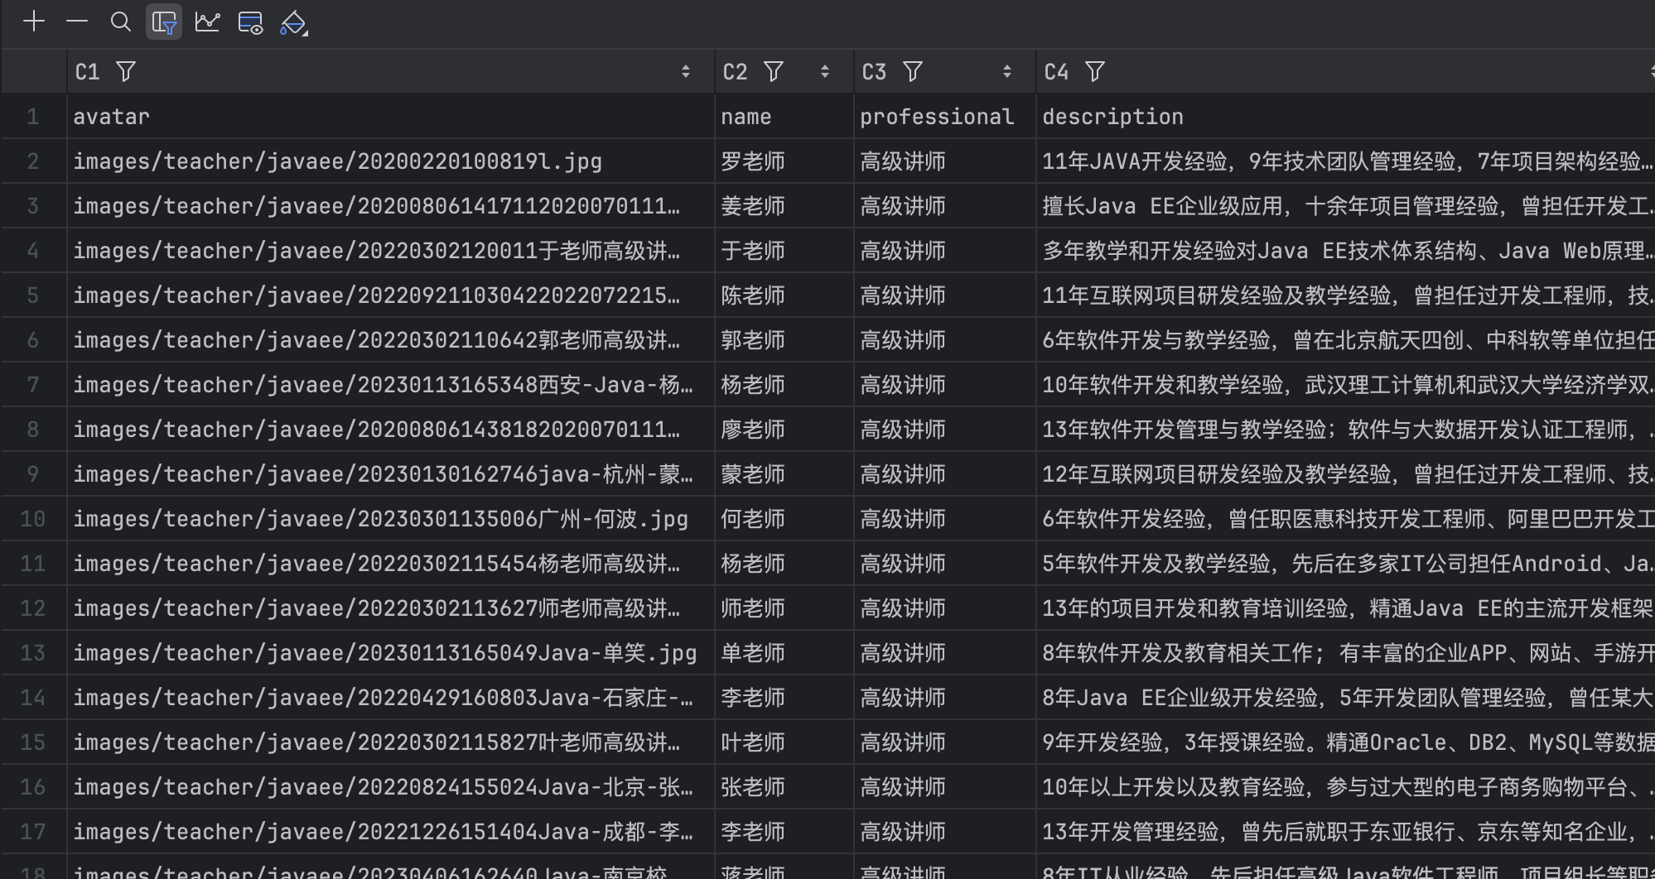Toggle the local column filter button
Viewport: 1655px width, 879px height.
coord(164,22)
